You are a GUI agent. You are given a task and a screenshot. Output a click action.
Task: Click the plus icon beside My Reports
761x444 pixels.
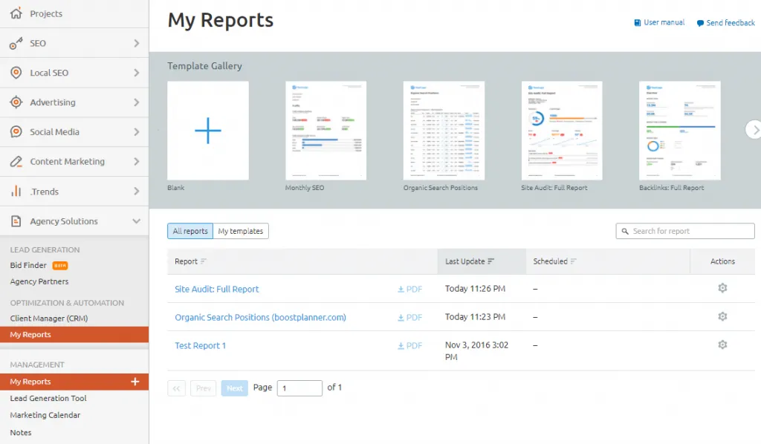click(x=135, y=382)
